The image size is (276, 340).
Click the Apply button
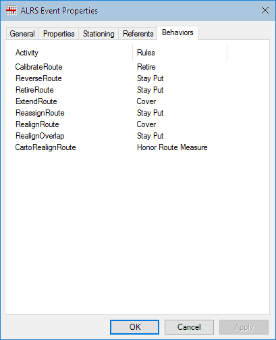point(244,327)
